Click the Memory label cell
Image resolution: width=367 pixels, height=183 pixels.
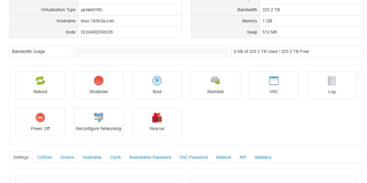coord(226,21)
